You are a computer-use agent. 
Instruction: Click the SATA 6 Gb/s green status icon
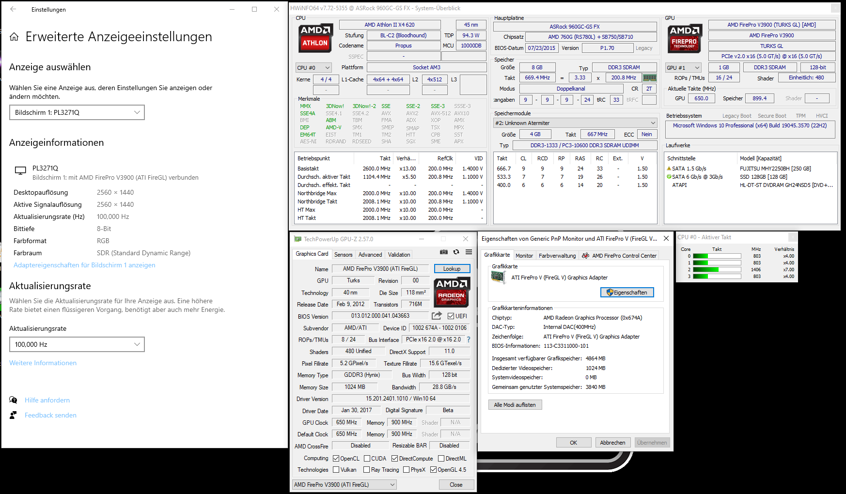[x=669, y=177]
